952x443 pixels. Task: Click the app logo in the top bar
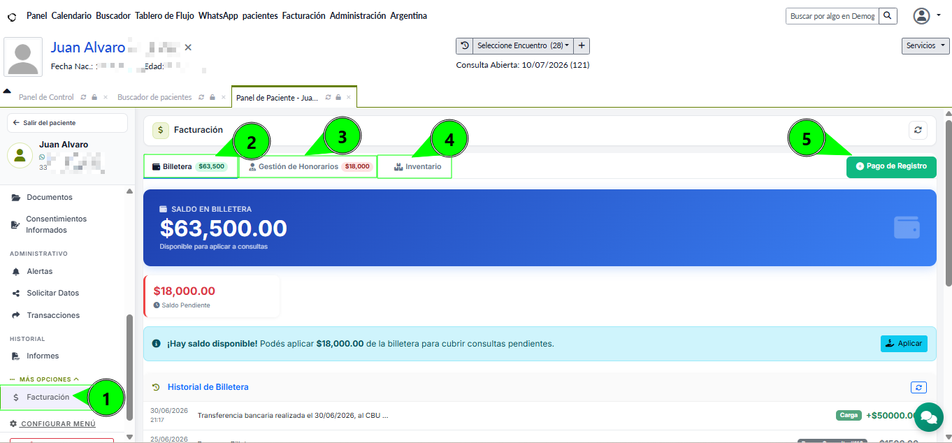coord(11,16)
